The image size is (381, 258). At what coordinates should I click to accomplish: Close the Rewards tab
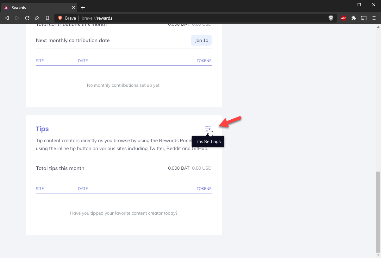(x=73, y=8)
